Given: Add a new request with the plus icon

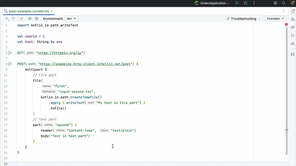Looking at the screenshot, I should [7, 18].
